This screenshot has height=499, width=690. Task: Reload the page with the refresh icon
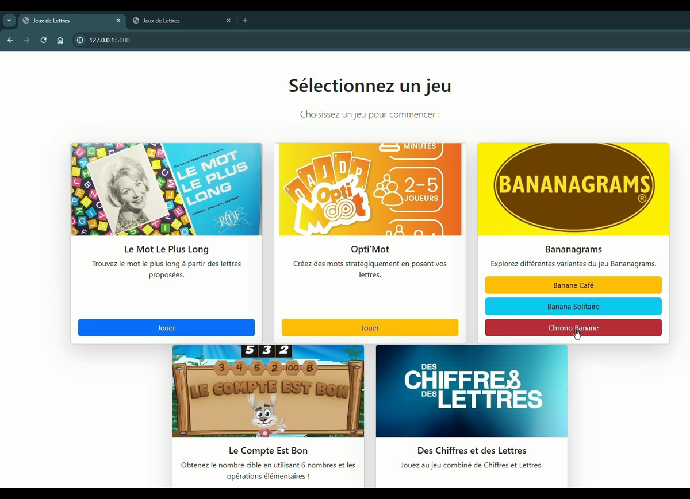pos(44,40)
